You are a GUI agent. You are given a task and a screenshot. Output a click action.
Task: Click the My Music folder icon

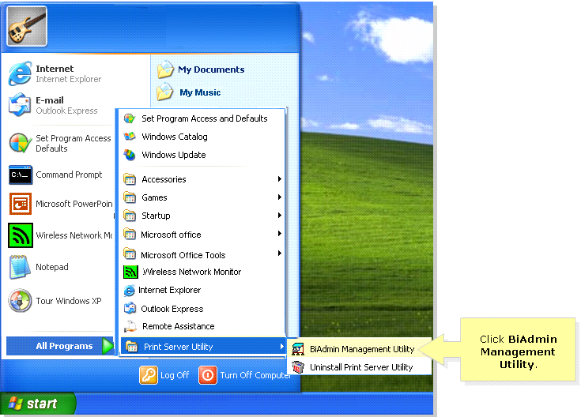click(x=165, y=92)
